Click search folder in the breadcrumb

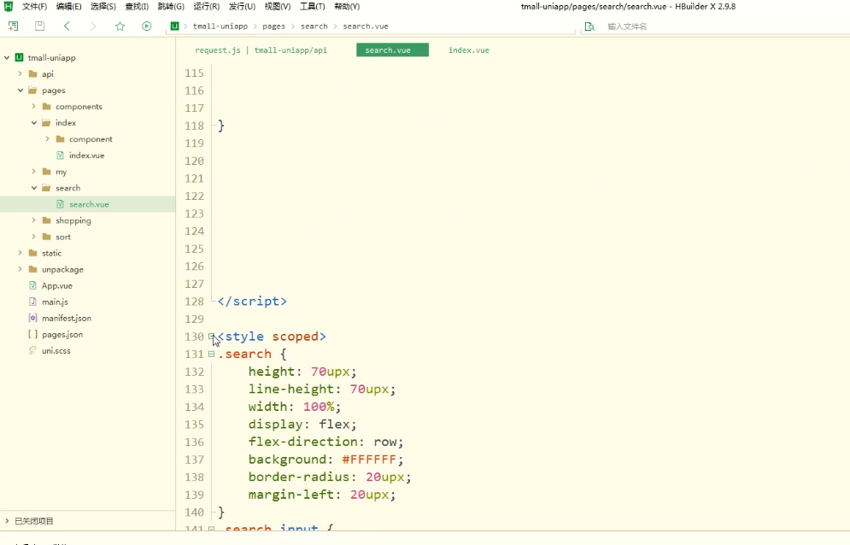314,26
